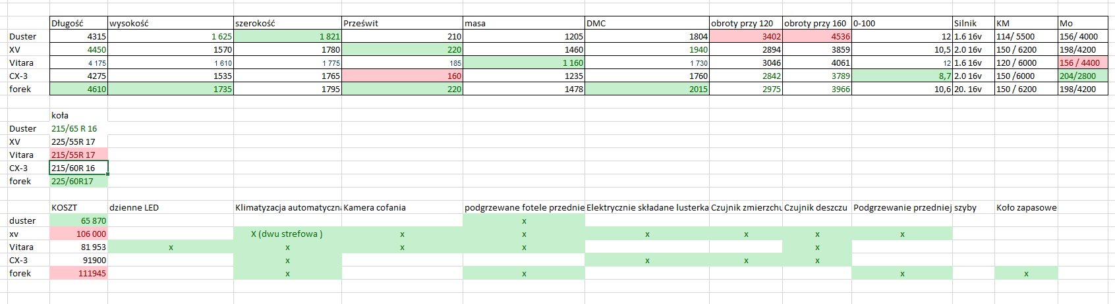Click the red 156 / 4400 cell
Viewport: 1115px width, 304px height.
tap(1083, 63)
